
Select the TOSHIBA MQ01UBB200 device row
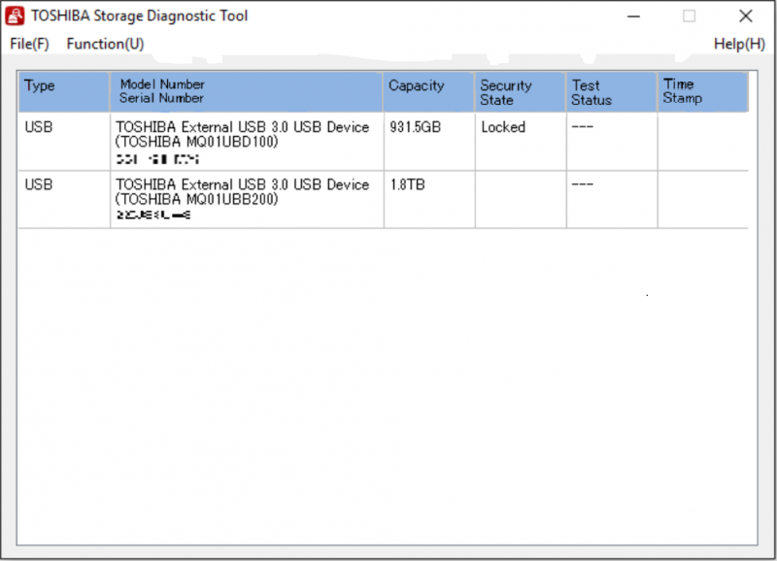pyautogui.click(x=383, y=200)
